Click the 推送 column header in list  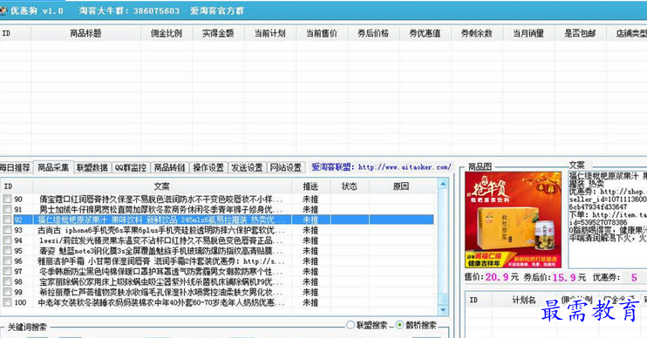[x=310, y=186]
